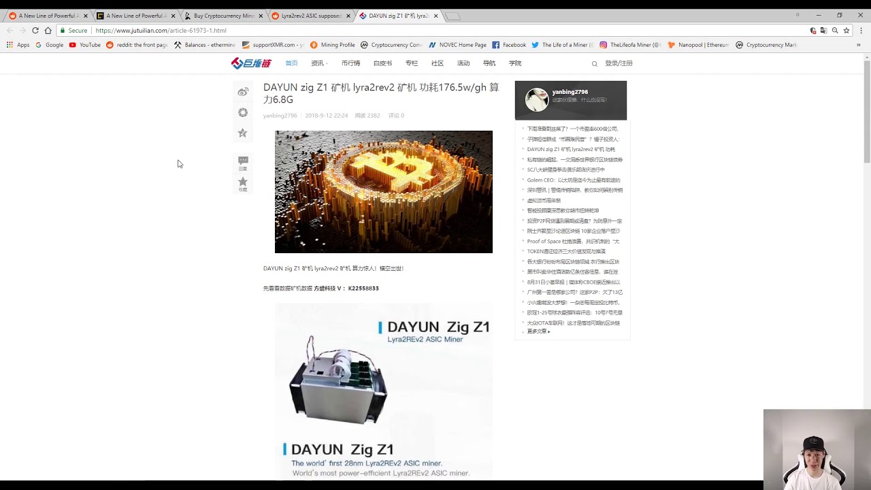Click the camera-shutter share icon in sidebar

pos(243,112)
